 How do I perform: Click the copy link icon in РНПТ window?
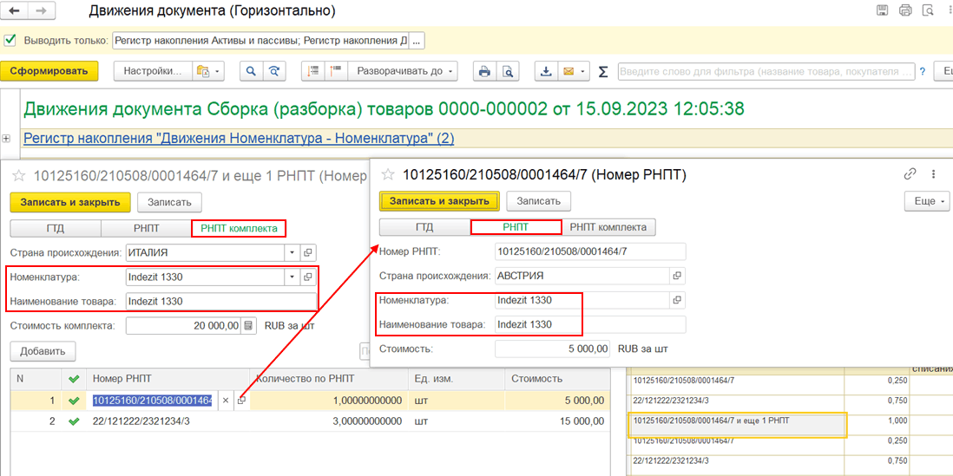[910, 174]
